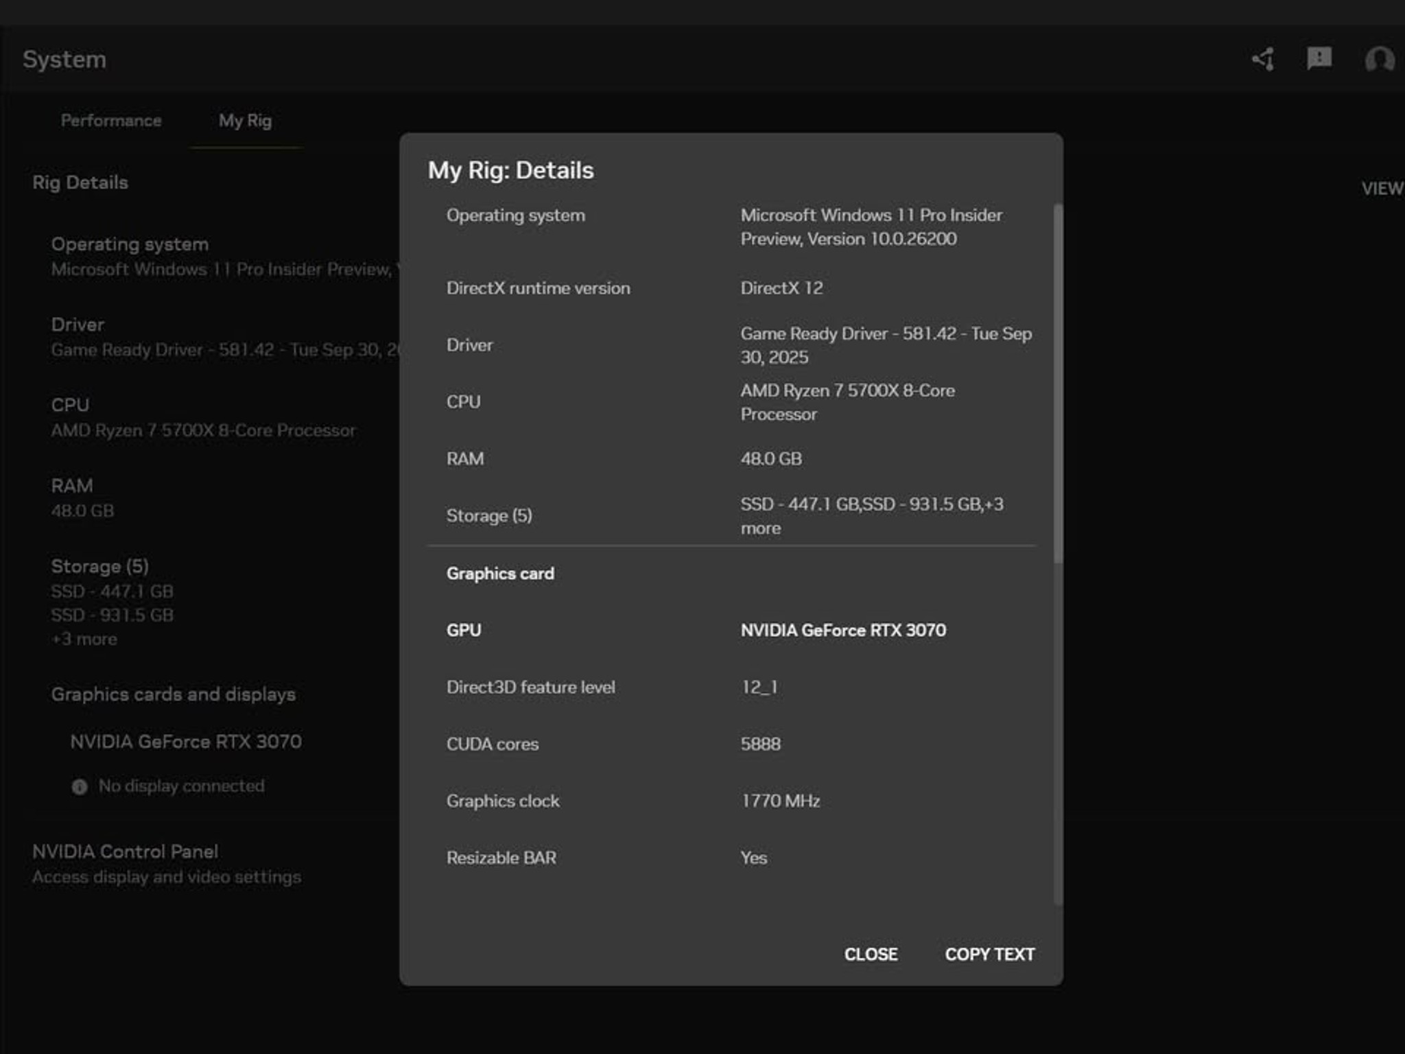Click the info icon beside No display connected
Screen dimensions: 1405x1054
(80, 787)
